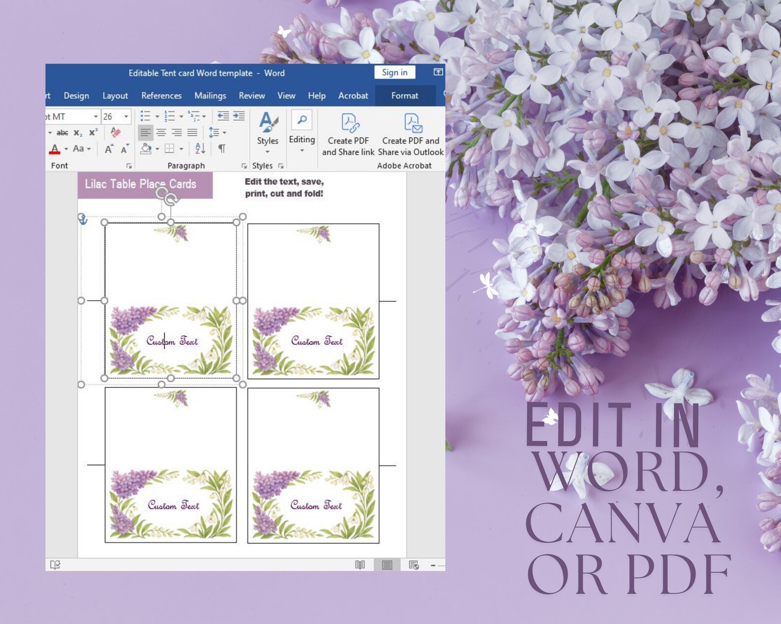Open Paragraph dialog launcher
The width and height of the screenshot is (781, 624).
(x=244, y=166)
